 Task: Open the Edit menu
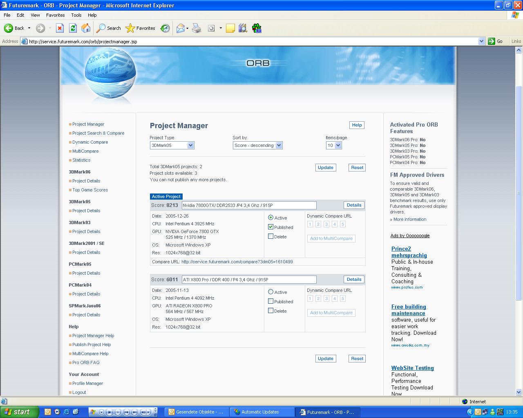pyautogui.click(x=20, y=15)
